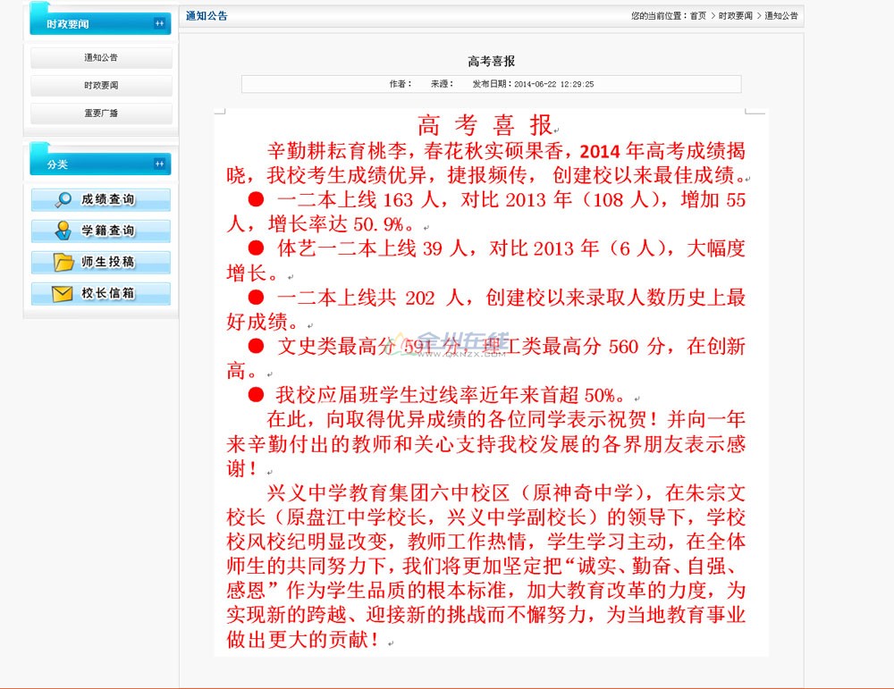Click the large red 高考喜报 heading in the article
The image size is (894, 689).
[485, 125]
